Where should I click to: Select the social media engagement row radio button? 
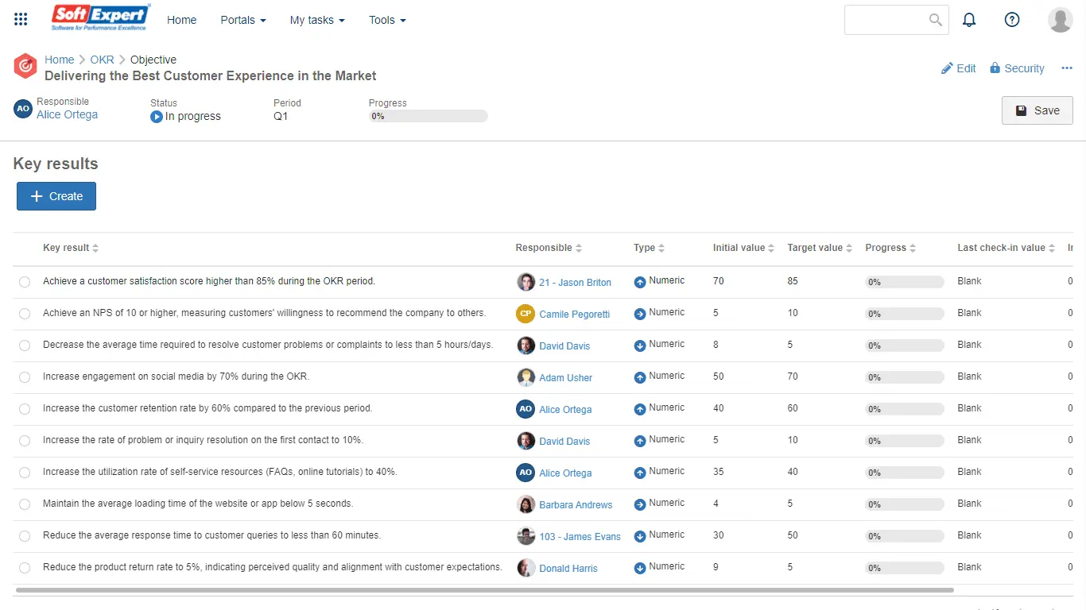point(25,377)
